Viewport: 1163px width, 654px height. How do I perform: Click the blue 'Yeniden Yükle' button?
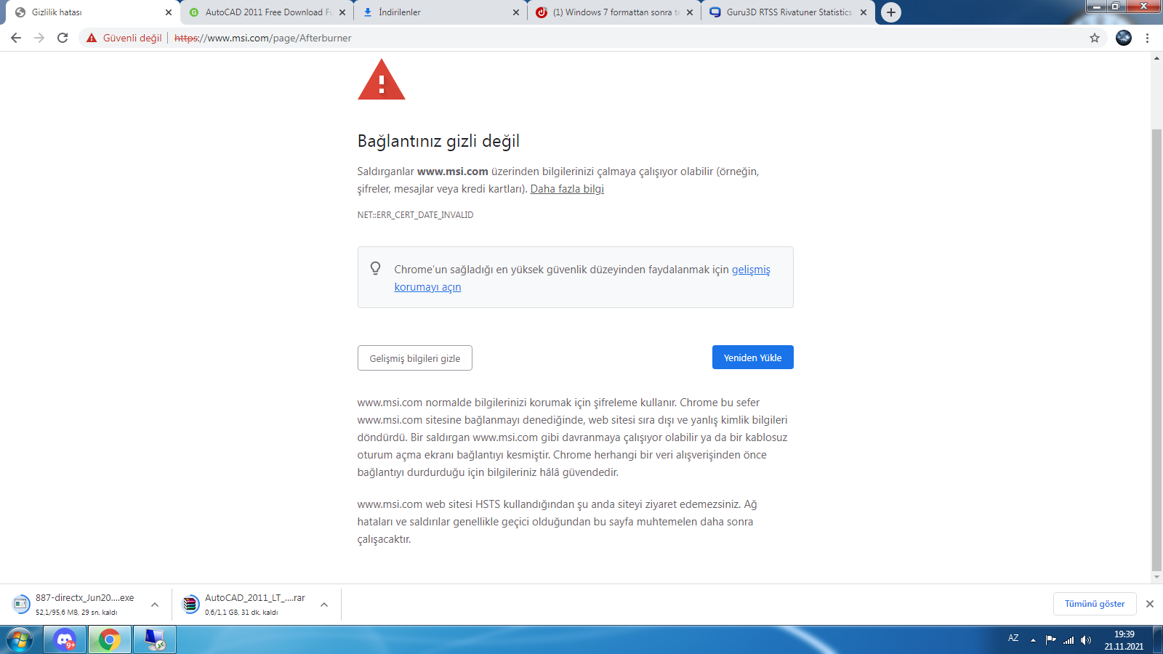point(753,358)
